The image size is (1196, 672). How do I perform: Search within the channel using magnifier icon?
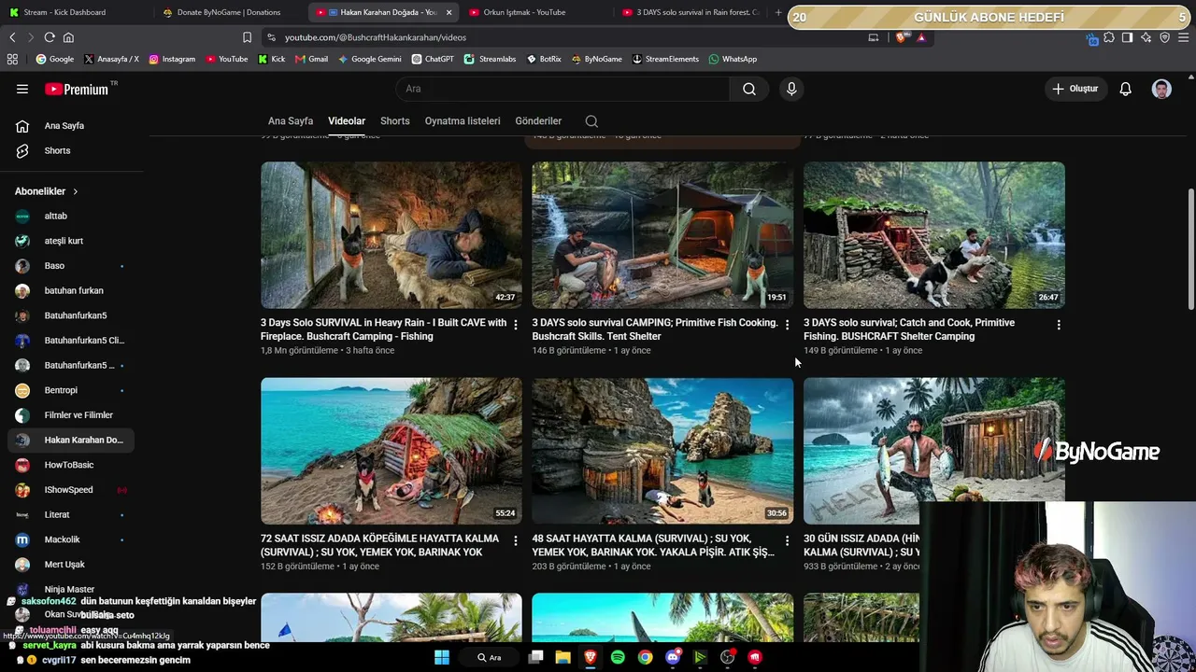591,121
